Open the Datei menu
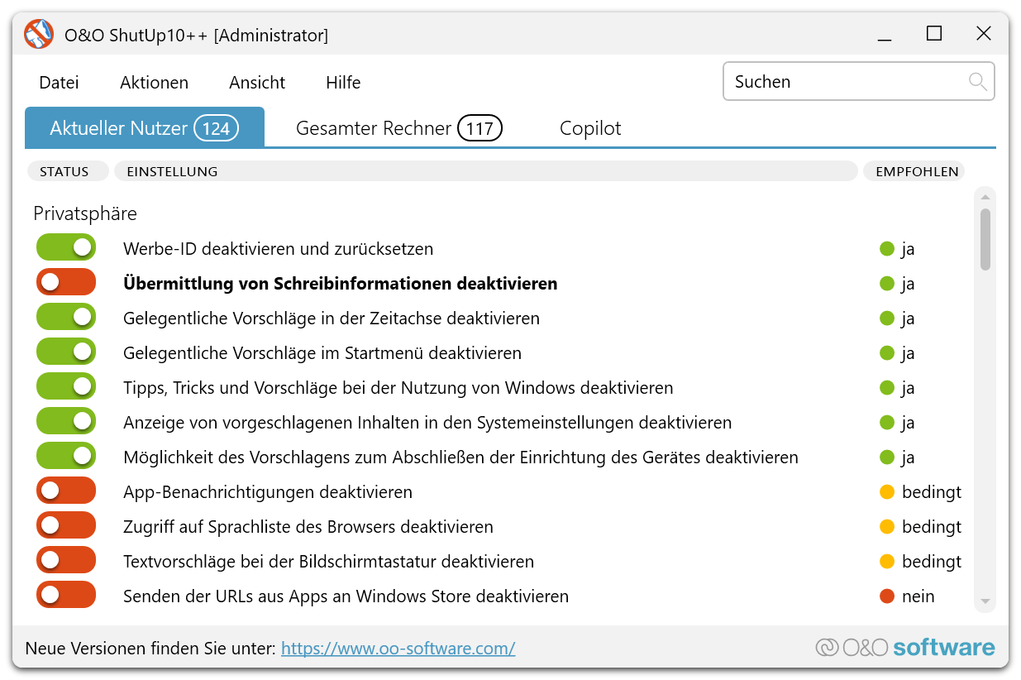The width and height of the screenshot is (1021, 680). coord(60,83)
